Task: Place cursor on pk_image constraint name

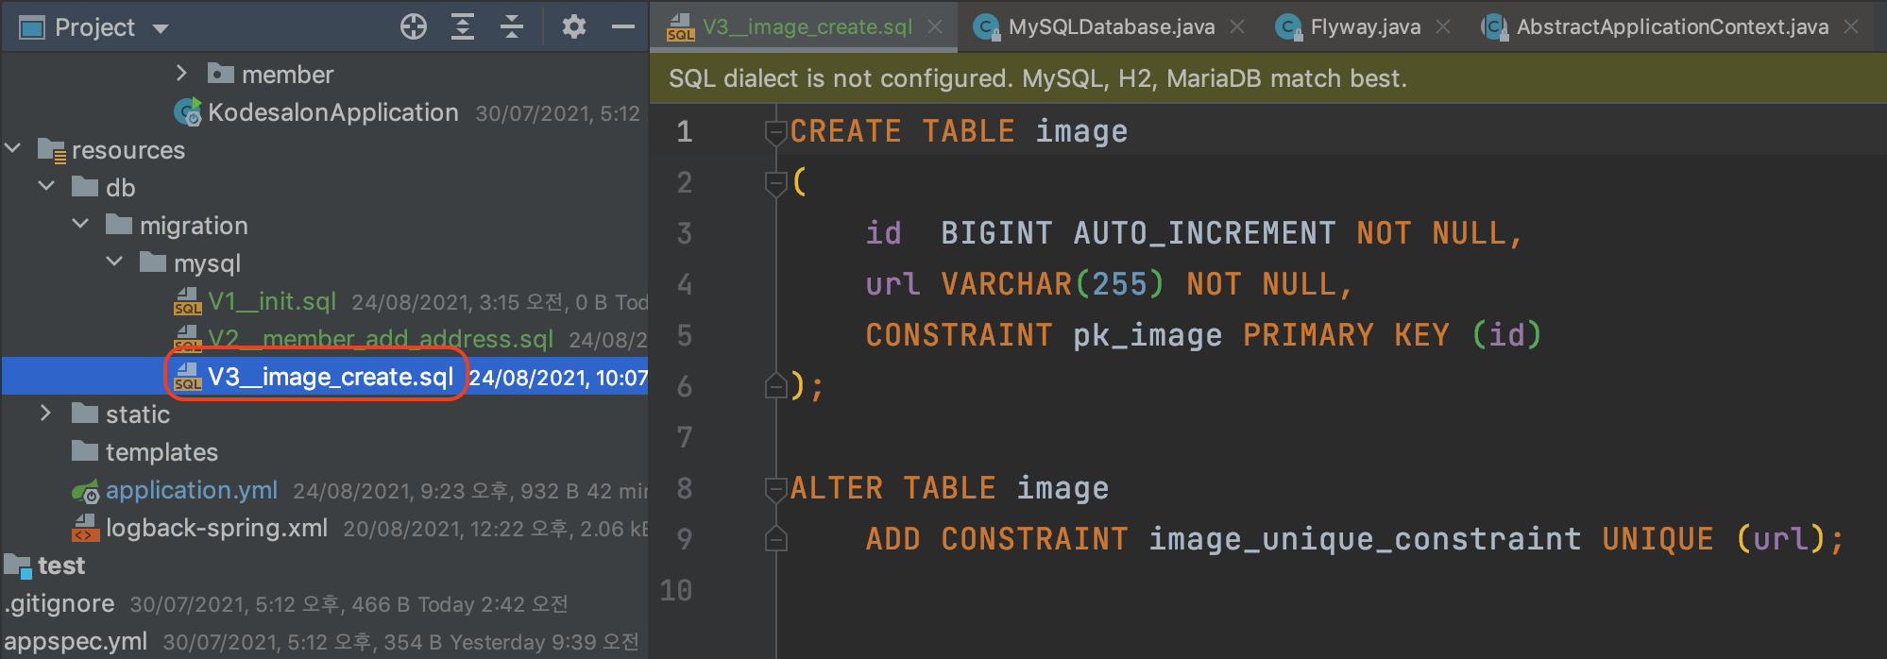Action: click(1147, 335)
